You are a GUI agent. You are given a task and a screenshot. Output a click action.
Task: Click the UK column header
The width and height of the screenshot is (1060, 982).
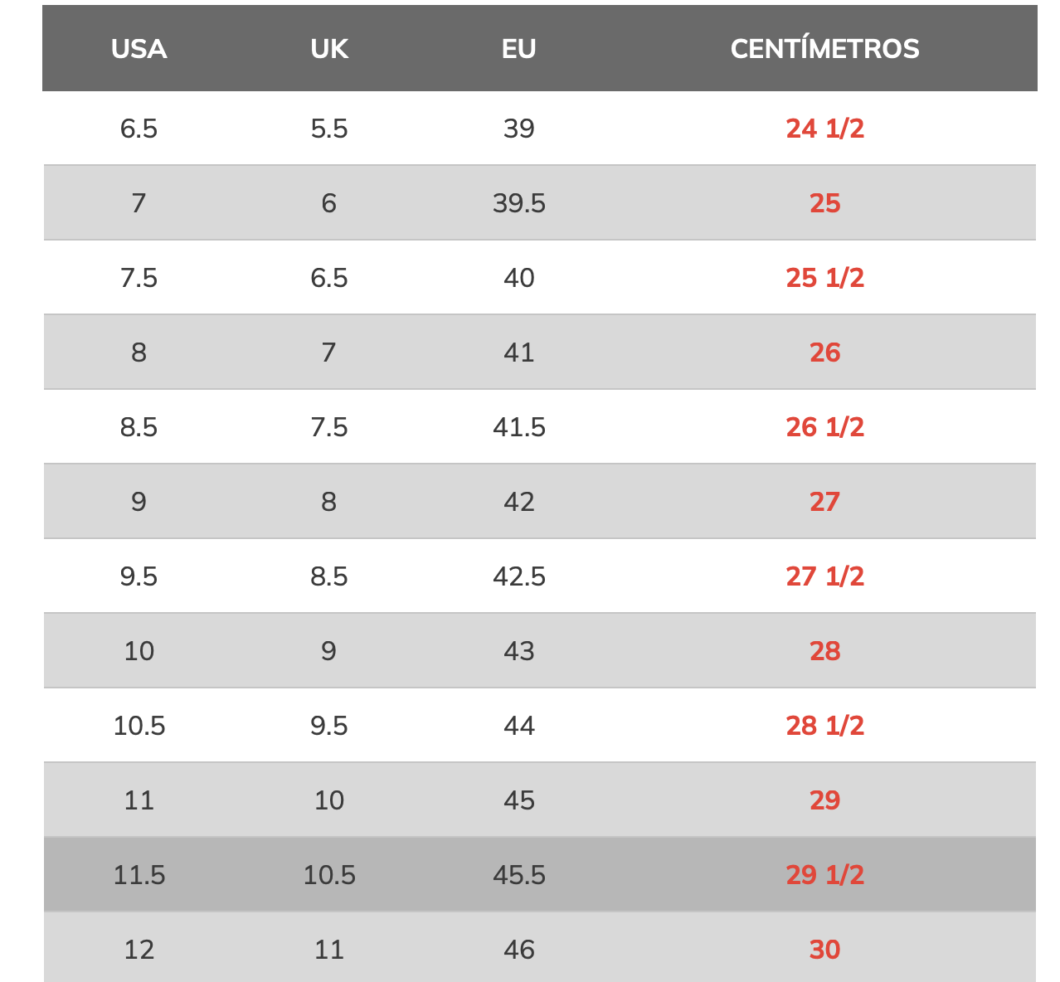tap(329, 49)
